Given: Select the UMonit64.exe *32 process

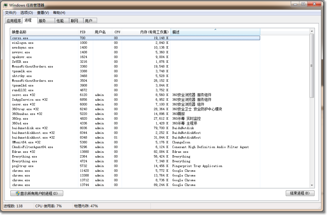Looking at the screenshot, I should pos(135,142).
